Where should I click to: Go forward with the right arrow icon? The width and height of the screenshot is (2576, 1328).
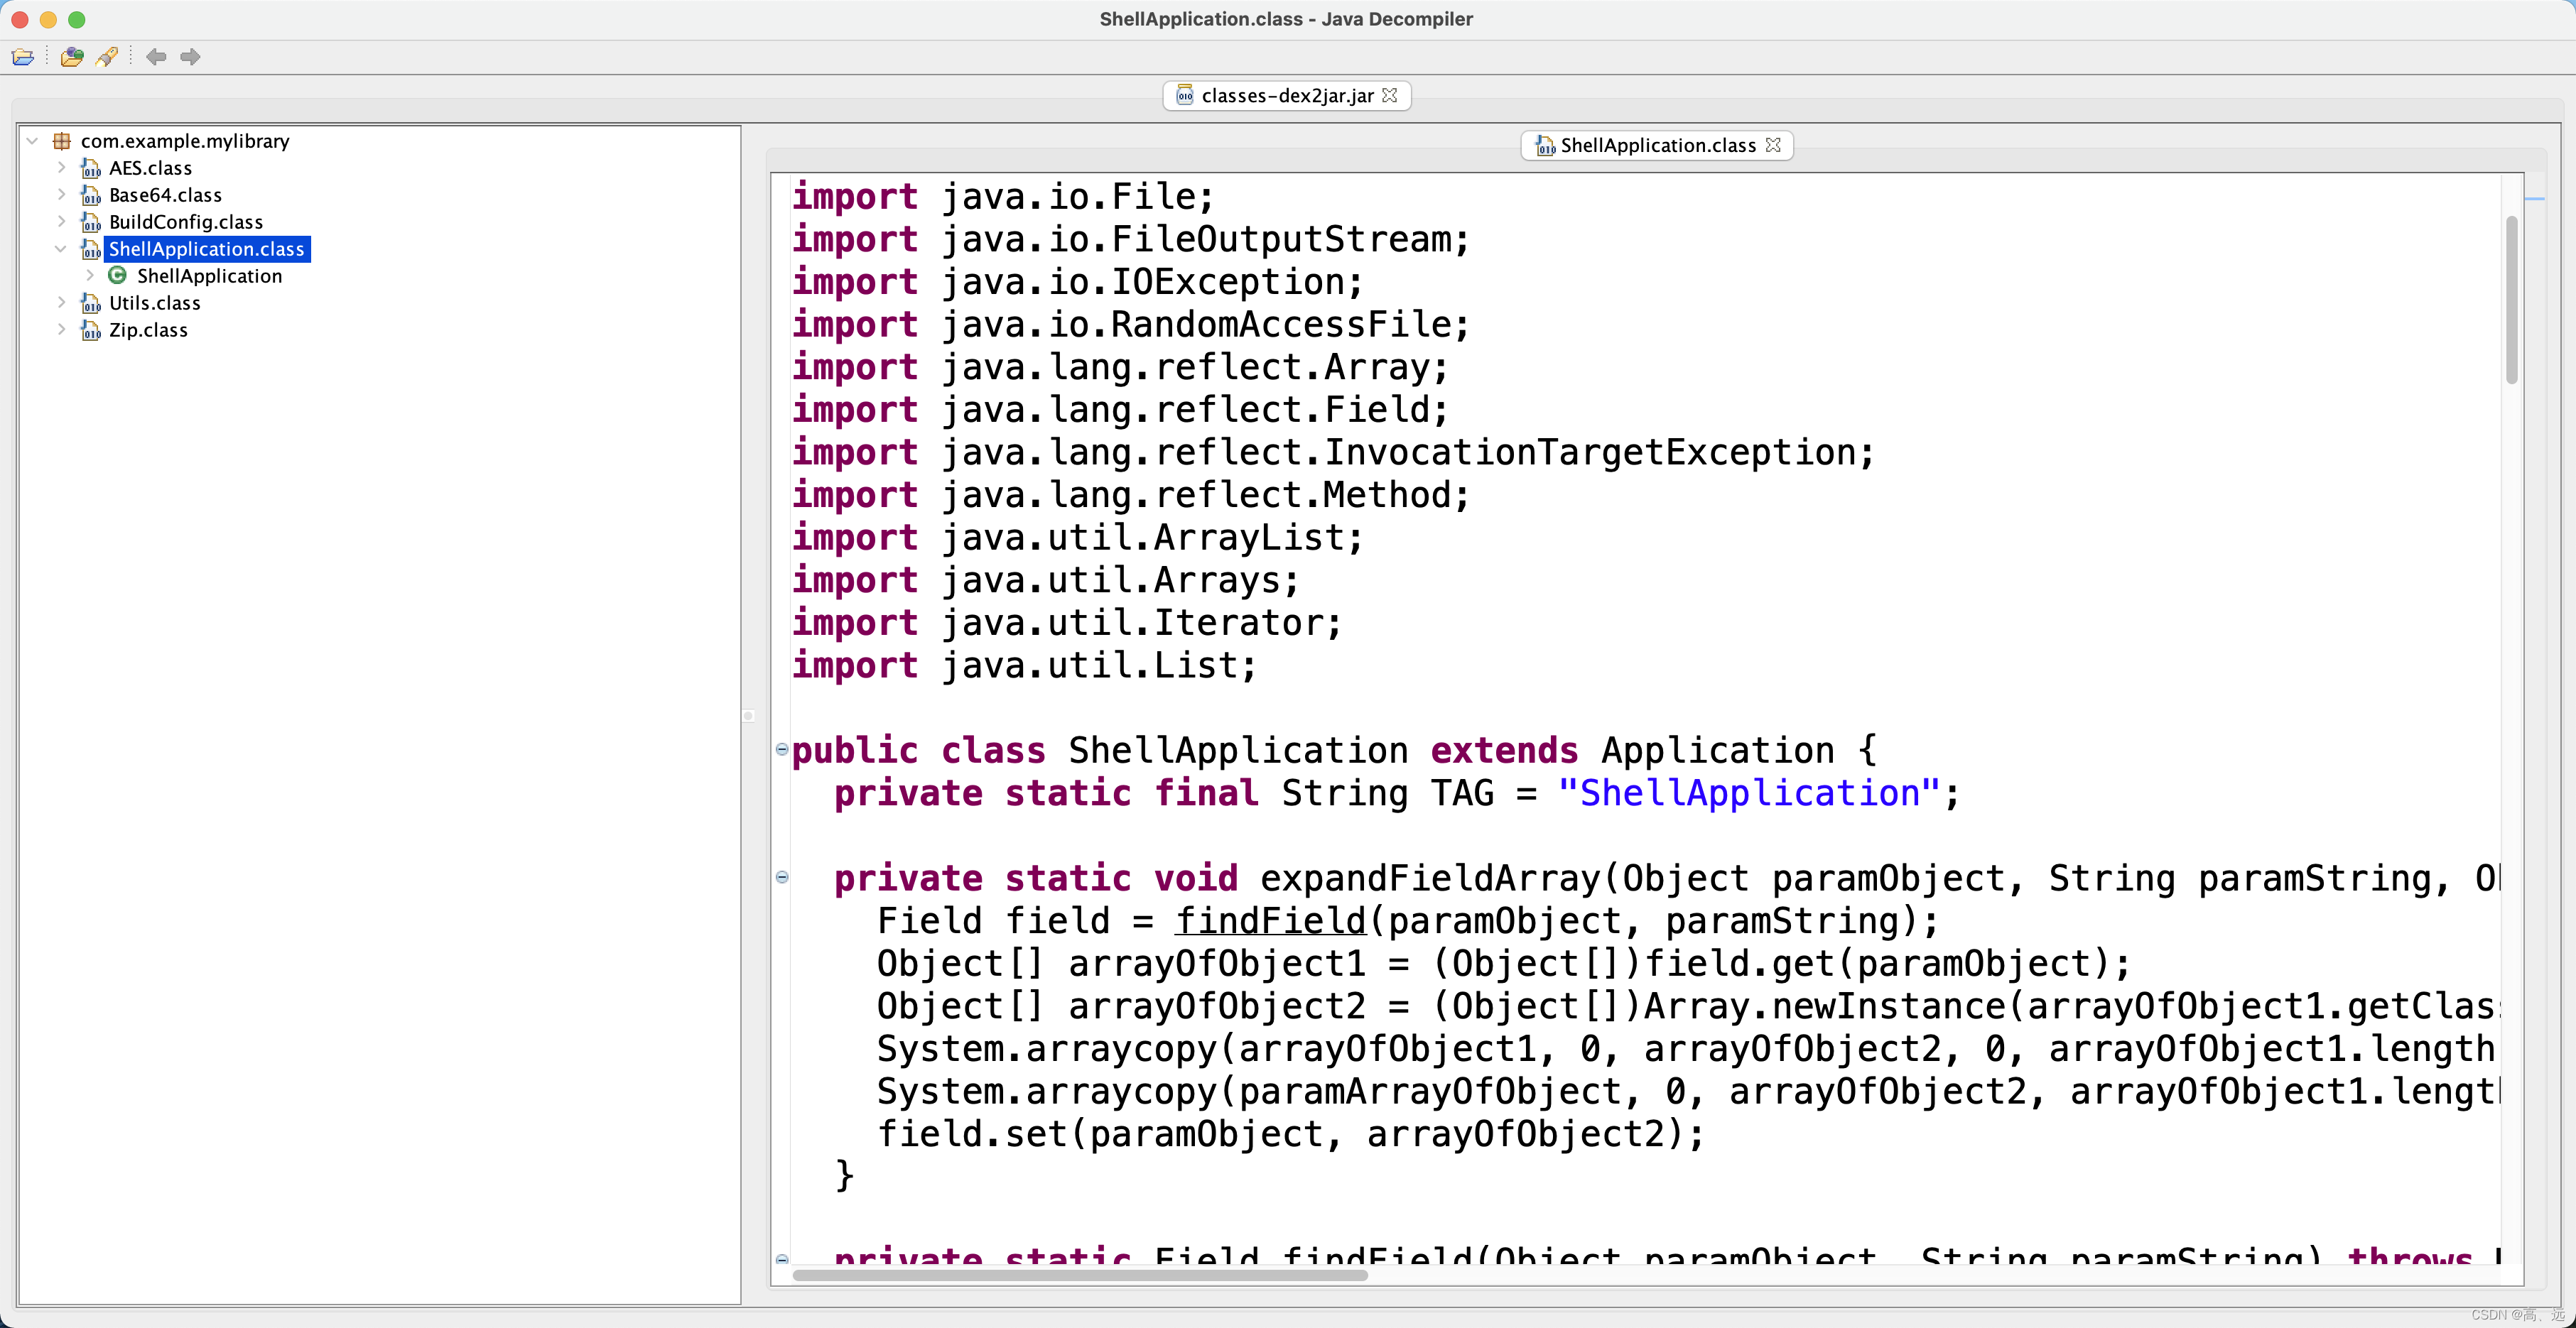coord(190,57)
